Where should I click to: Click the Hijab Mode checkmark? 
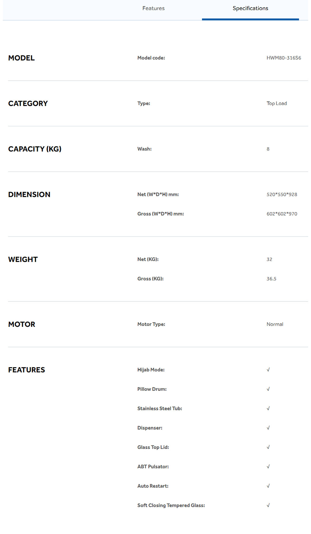pos(268,370)
